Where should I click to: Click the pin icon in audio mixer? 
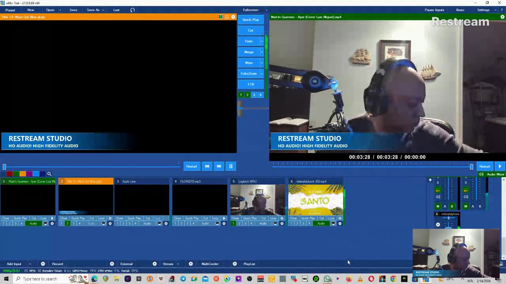[x=430, y=180]
